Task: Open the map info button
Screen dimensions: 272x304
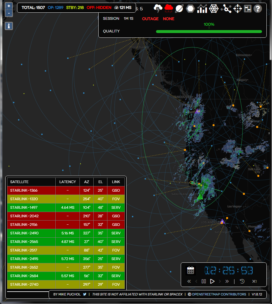Action: coord(9,26)
